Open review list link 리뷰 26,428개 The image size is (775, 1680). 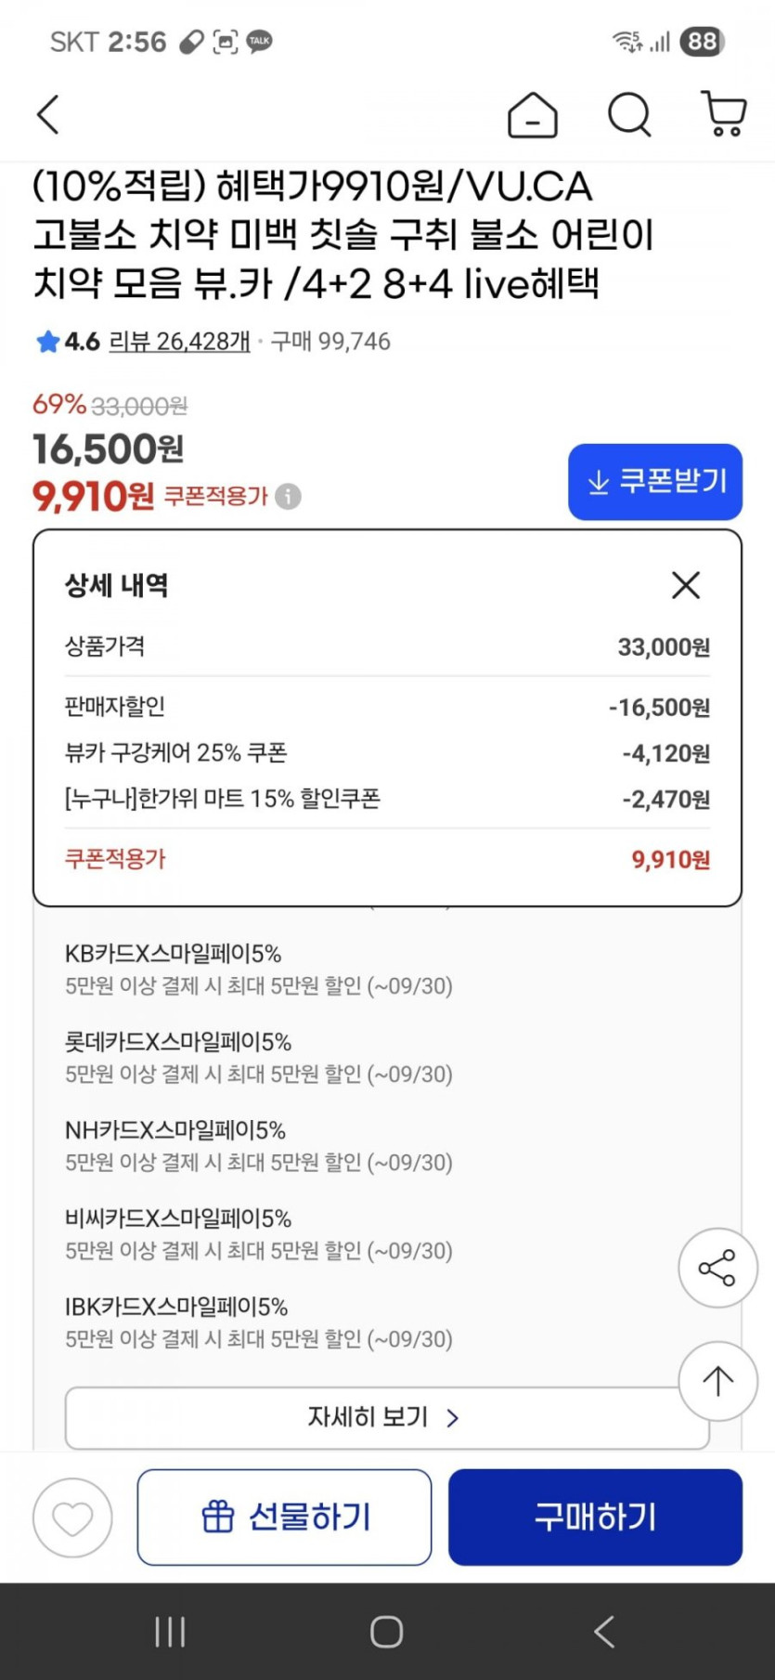(x=180, y=342)
